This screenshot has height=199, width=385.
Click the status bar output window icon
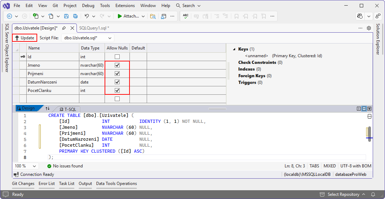coord(5,194)
